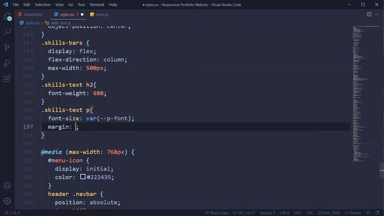Open the Manage gear icon
This screenshot has height=216, width=384.
(x=7, y=201)
